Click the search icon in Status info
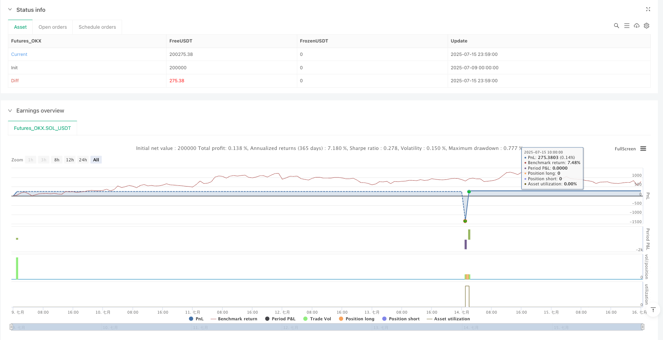 [x=617, y=26]
